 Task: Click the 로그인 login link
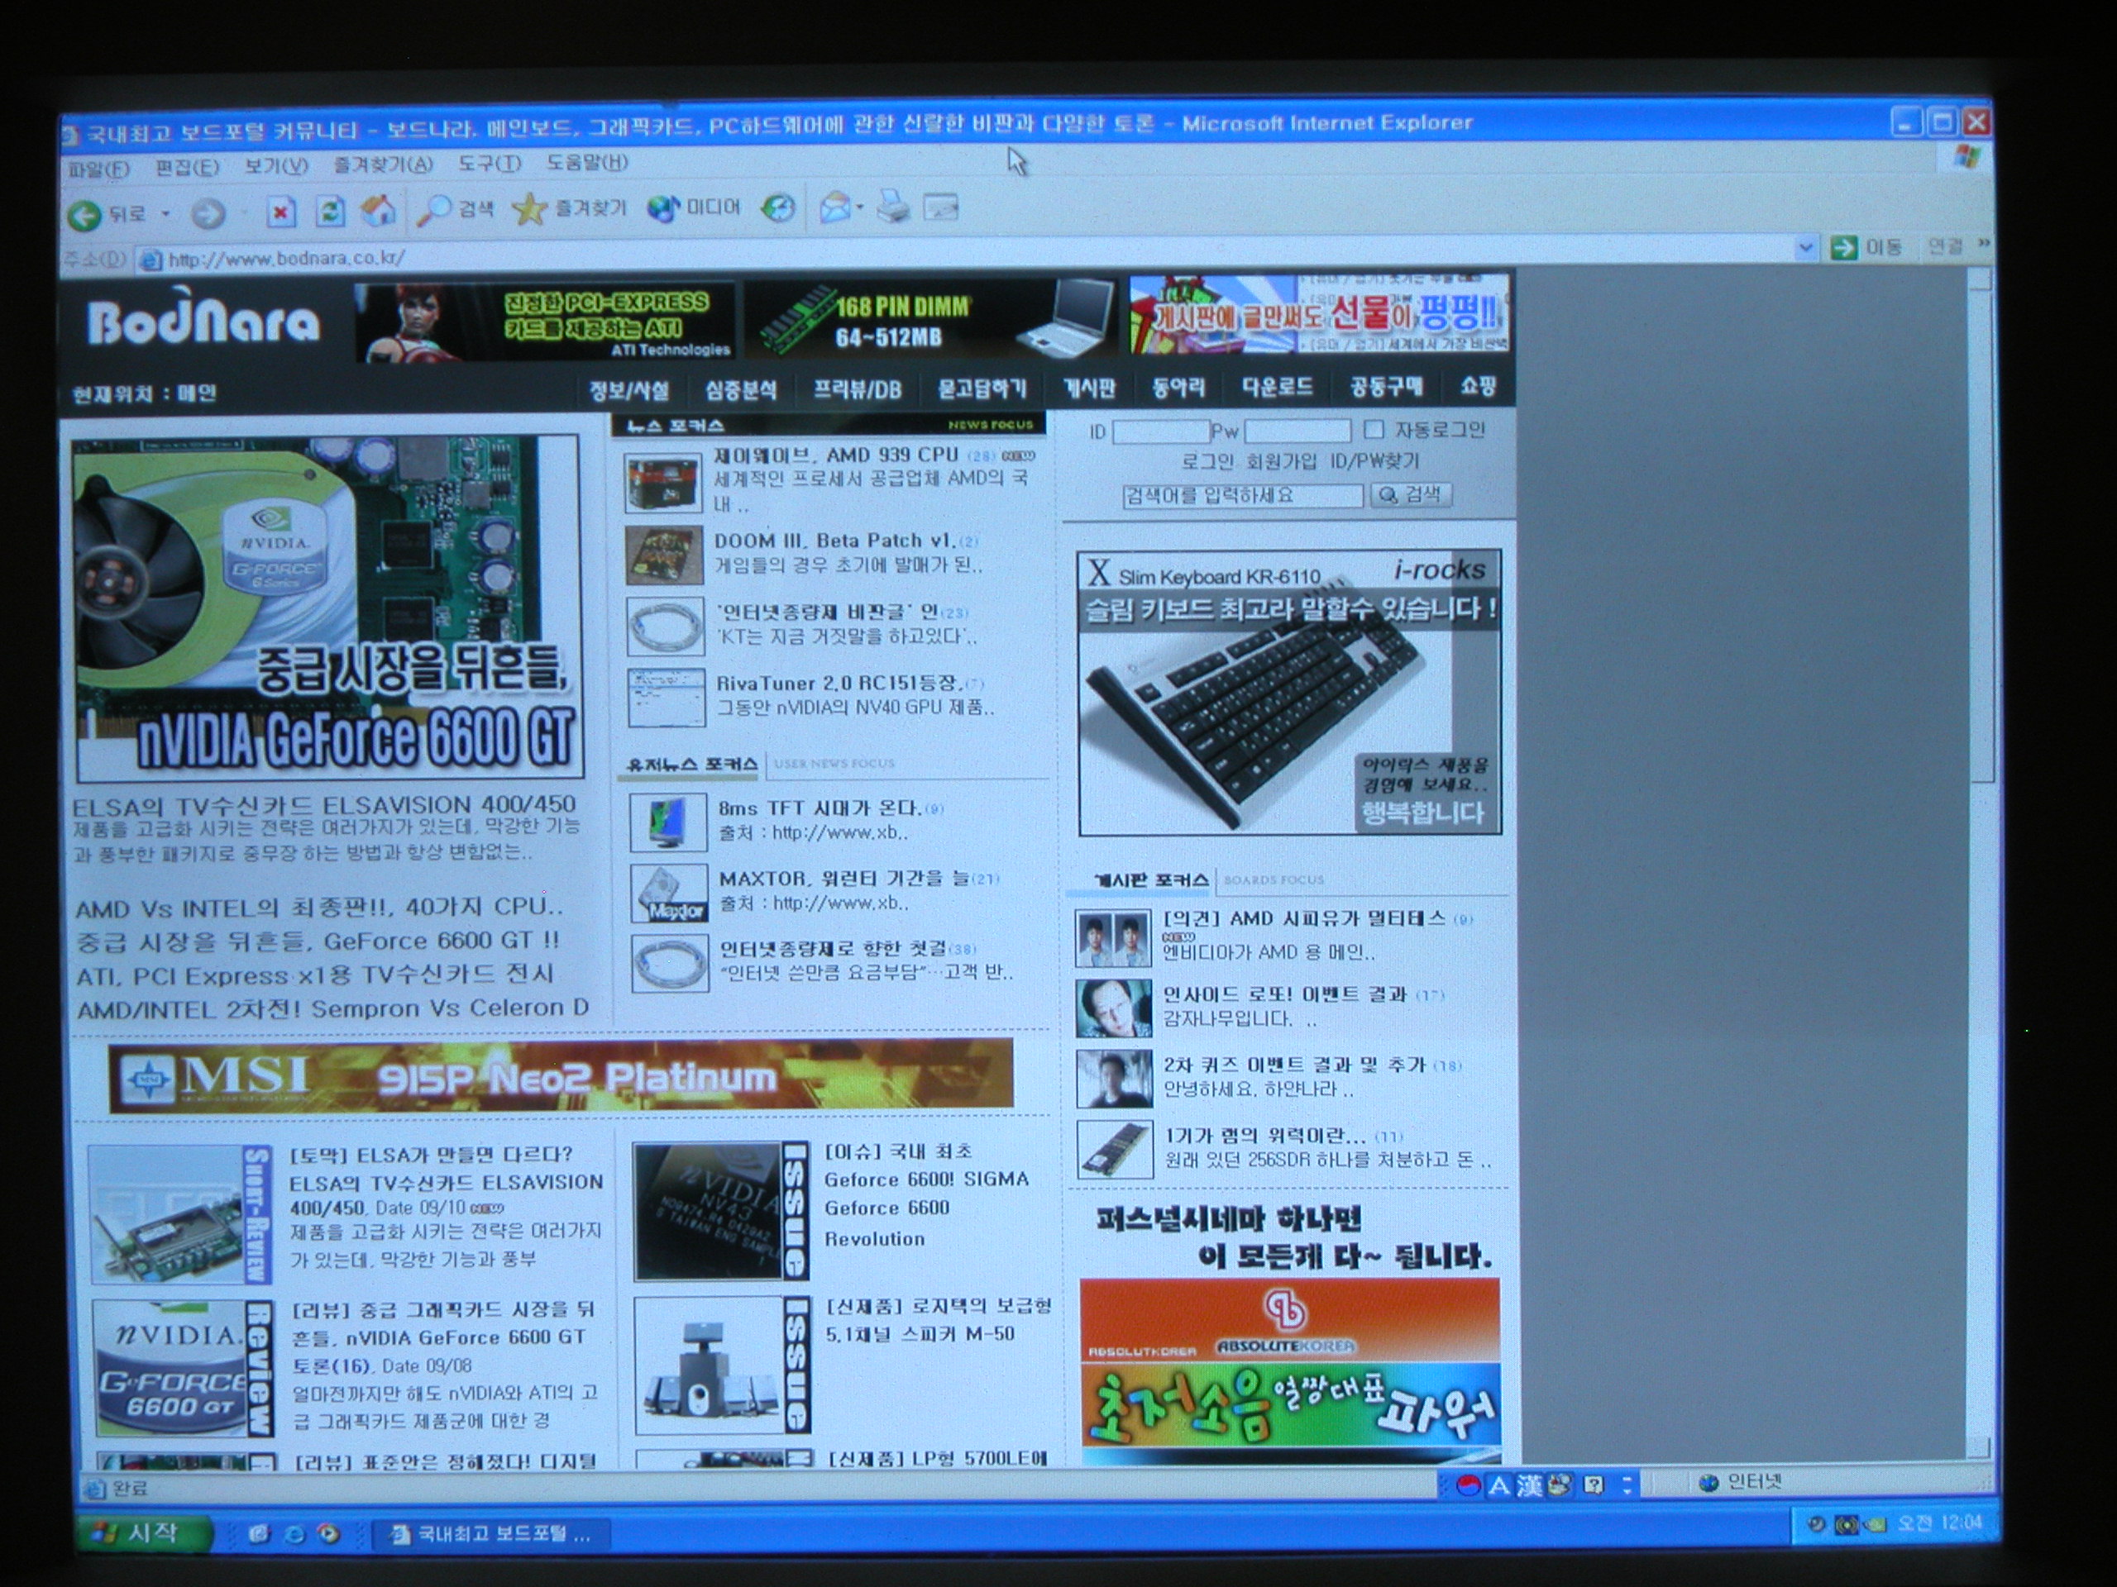coord(1207,462)
